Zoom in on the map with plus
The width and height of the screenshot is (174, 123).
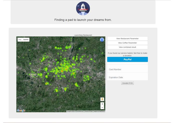102,104
